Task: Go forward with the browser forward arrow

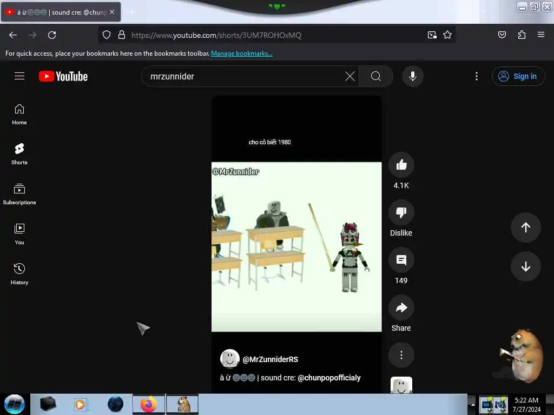Action: (32, 35)
